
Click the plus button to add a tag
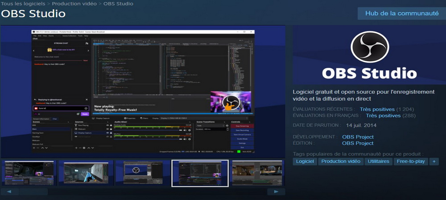434,161
